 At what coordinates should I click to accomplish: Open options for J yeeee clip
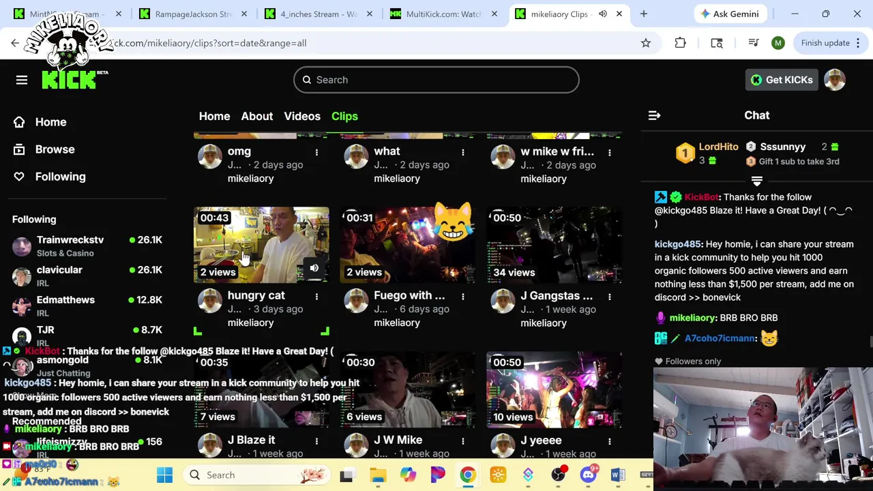[610, 441]
